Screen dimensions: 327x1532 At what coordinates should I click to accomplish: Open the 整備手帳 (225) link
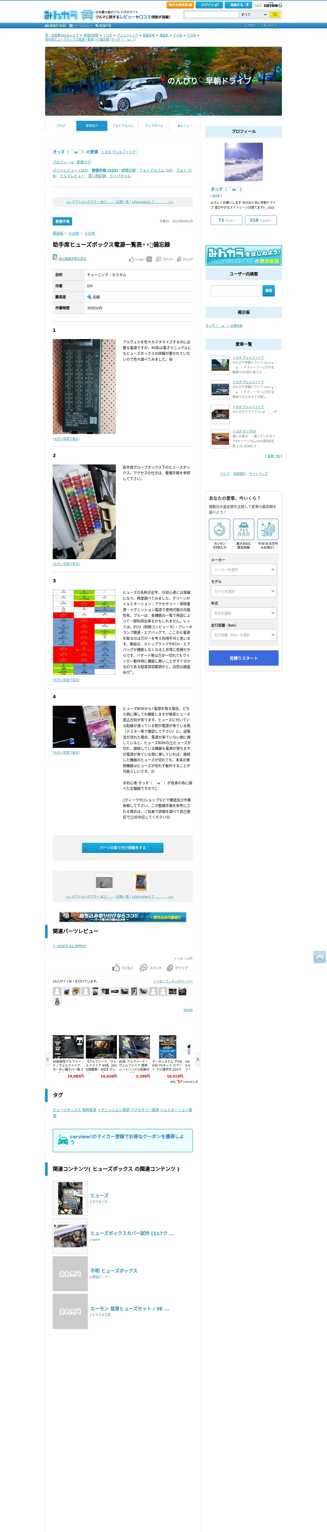click(x=104, y=170)
